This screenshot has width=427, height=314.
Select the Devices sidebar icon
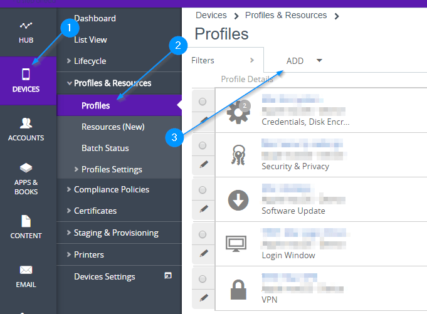[x=26, y=81]
